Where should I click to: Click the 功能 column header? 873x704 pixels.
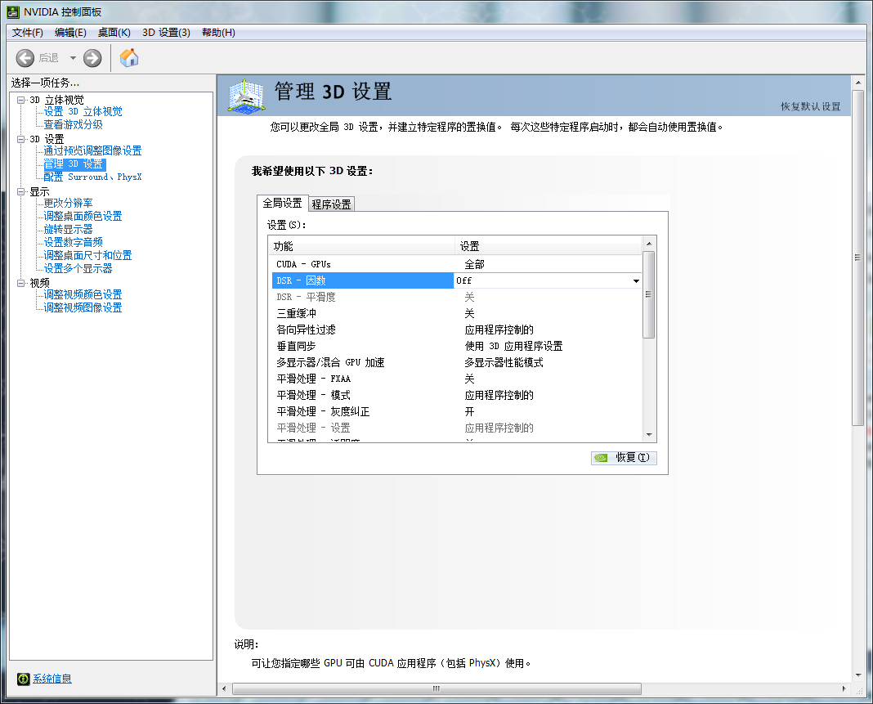[x=362, y=246]
